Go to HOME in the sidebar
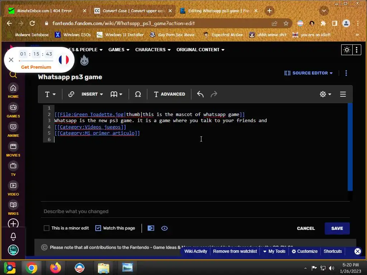 coord(13,91)
